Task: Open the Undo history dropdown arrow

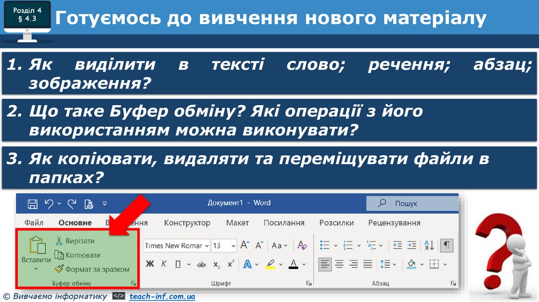Action: [59, 204]
